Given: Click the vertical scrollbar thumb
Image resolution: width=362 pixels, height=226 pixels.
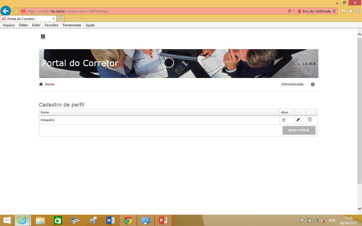Looking at the screenshot, I should click(359, 111).
